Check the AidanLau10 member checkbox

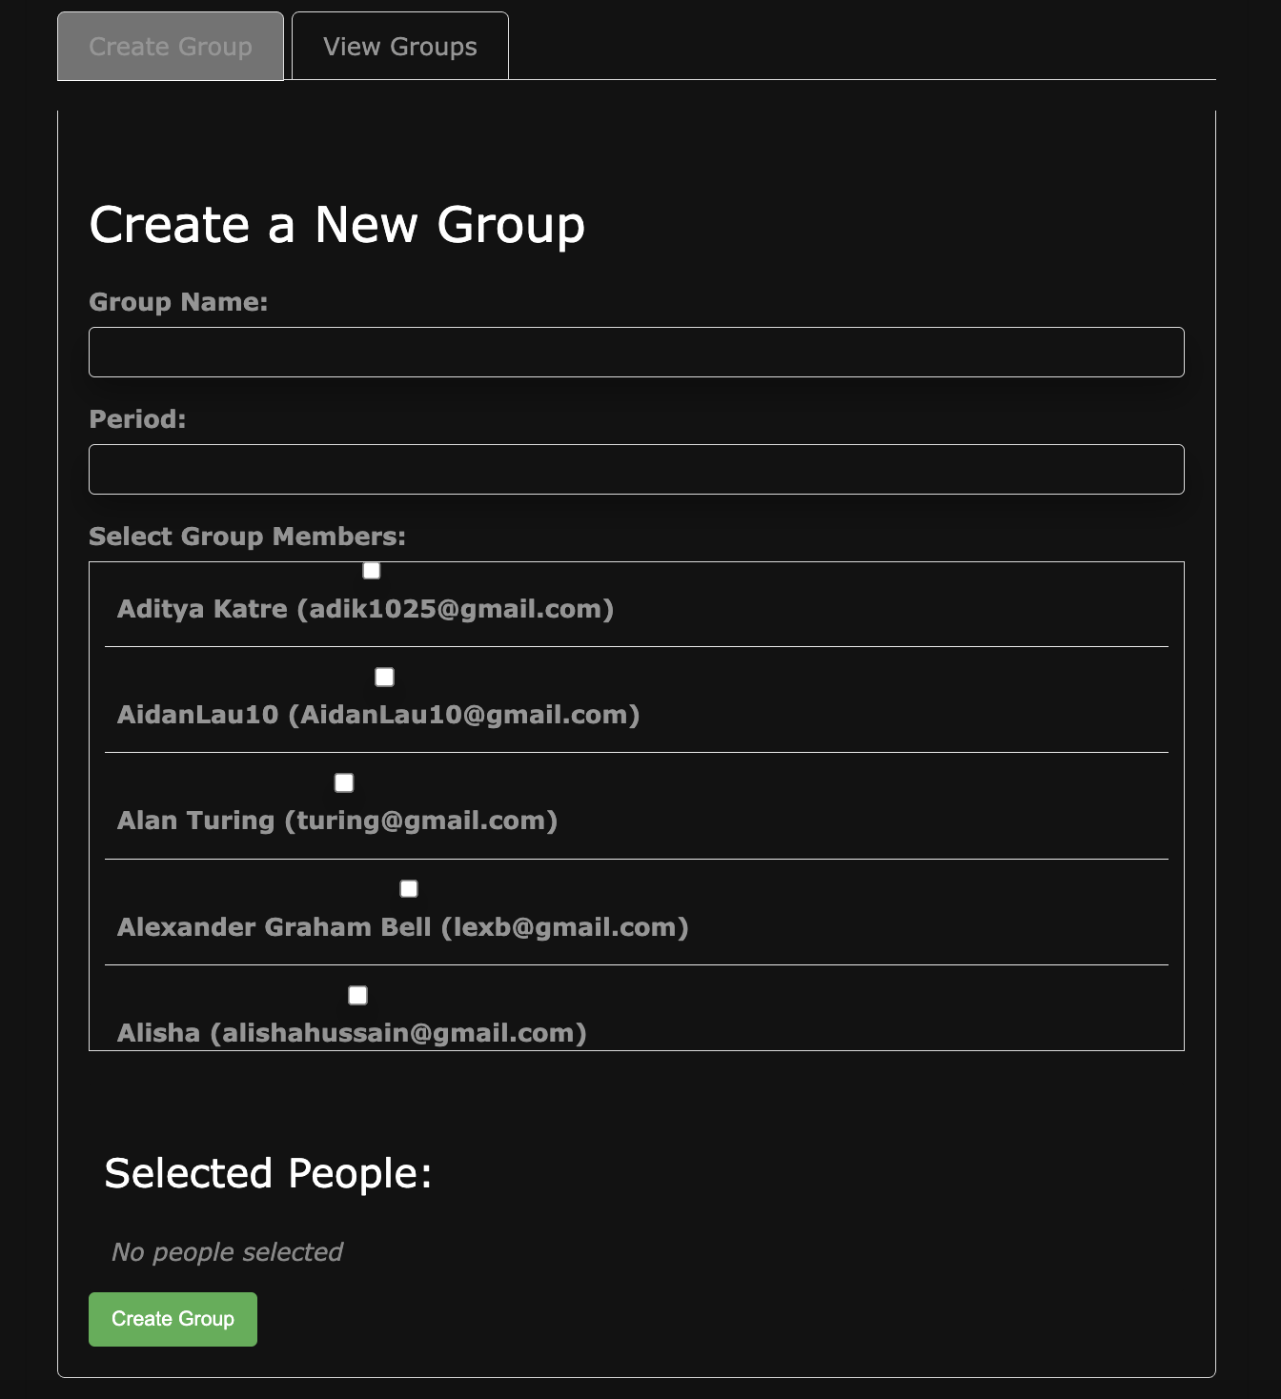click(384, 677)
